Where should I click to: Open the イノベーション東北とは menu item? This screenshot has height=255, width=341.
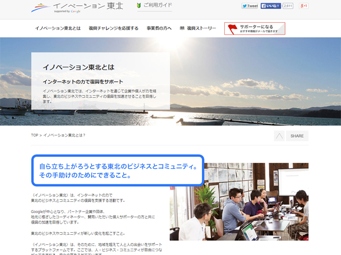[x=58, y=28]
